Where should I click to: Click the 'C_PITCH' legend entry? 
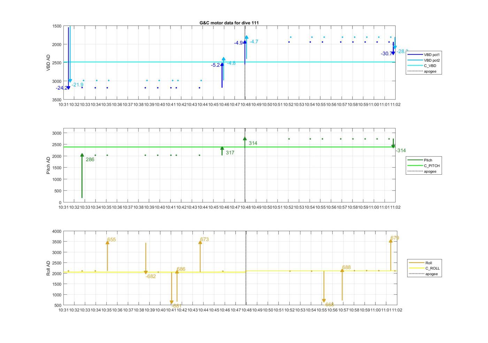424,166
